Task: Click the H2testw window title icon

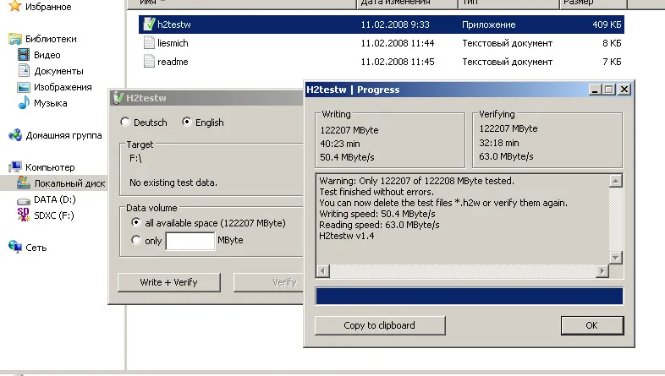Action: 118,98
